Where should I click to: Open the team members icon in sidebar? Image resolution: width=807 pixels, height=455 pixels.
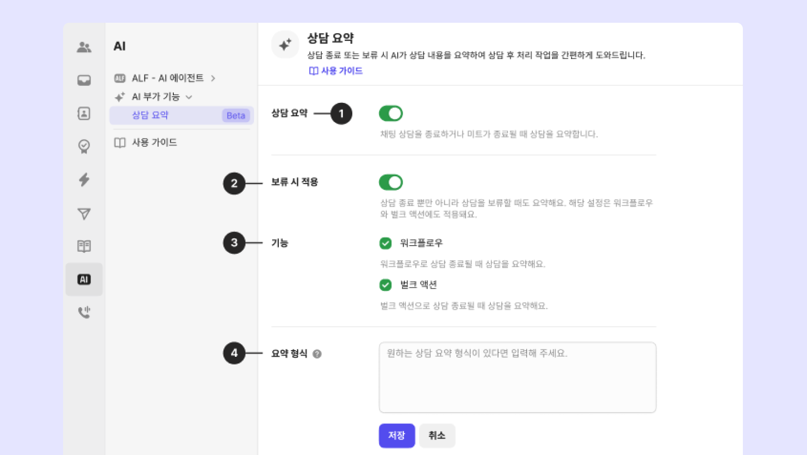84,48
